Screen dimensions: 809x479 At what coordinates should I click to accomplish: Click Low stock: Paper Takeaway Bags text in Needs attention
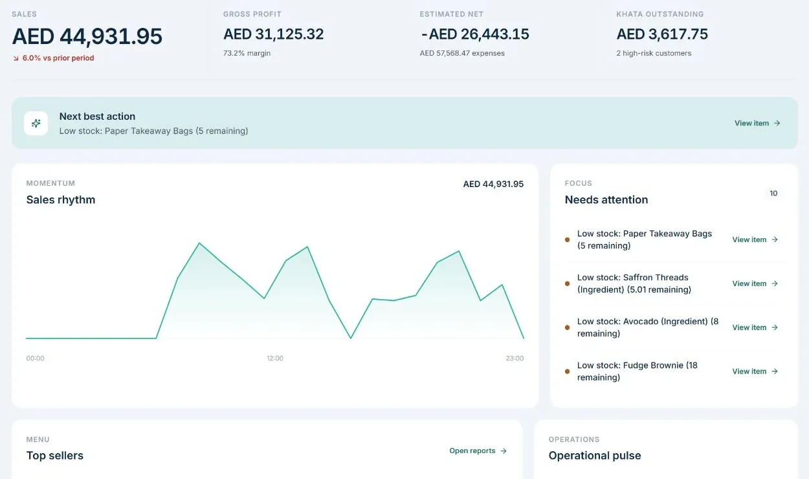tap(645, 240)
